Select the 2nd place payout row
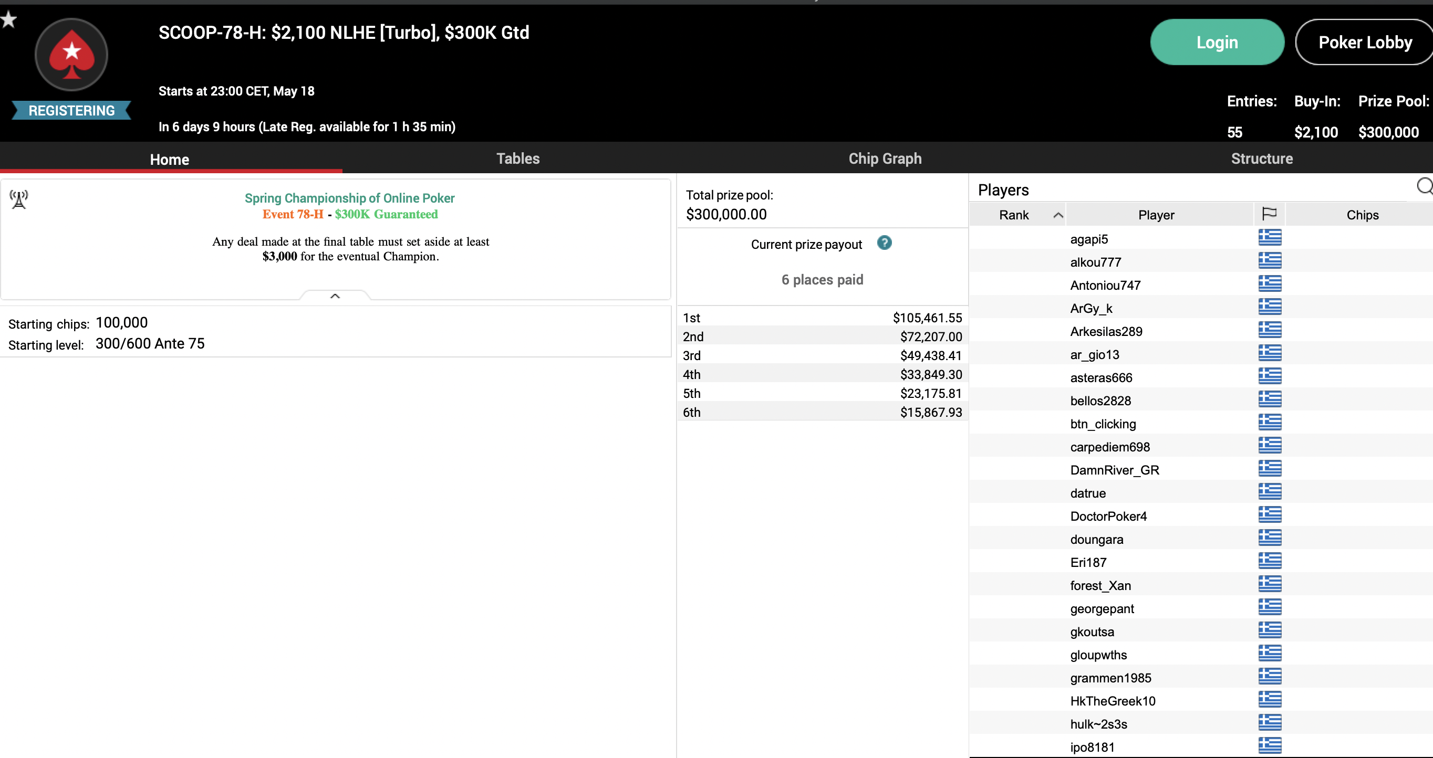Screen dimensions: 1433x758 click(x=822, y=336)
